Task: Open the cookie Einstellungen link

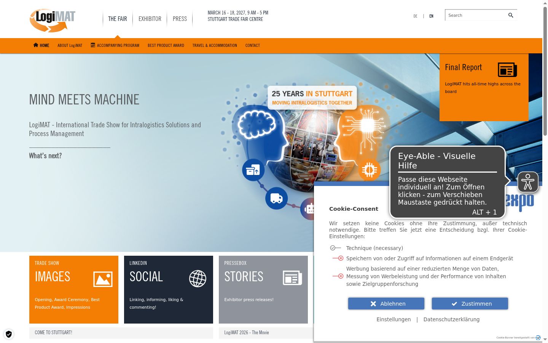Action: [393, 319]
